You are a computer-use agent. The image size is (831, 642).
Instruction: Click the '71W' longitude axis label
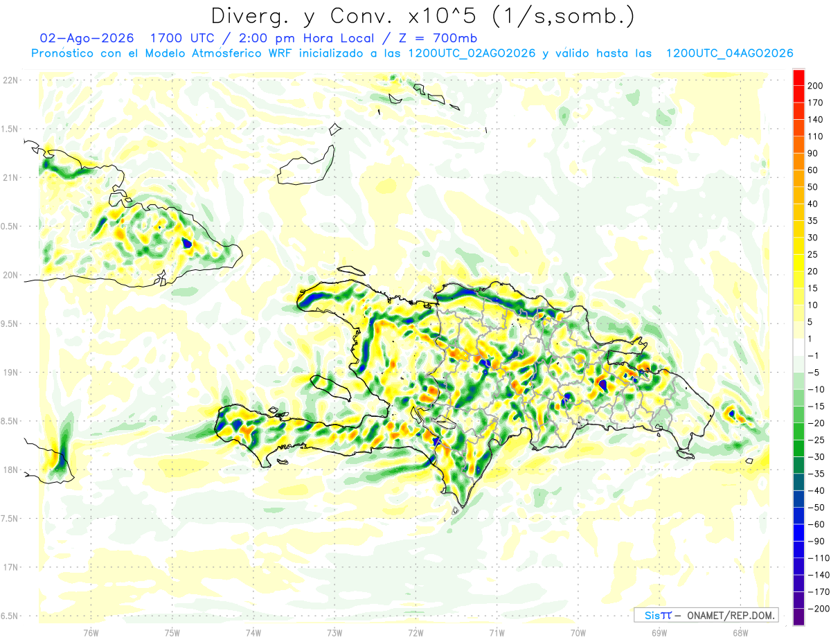pos(497,632)
